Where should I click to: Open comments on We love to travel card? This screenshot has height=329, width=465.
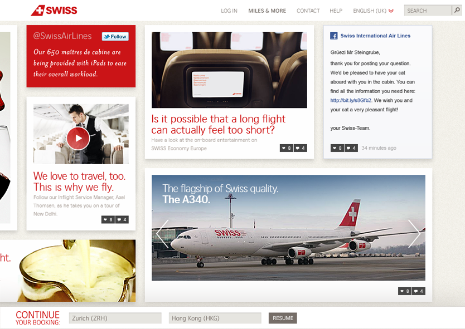[x=122, y=220]
